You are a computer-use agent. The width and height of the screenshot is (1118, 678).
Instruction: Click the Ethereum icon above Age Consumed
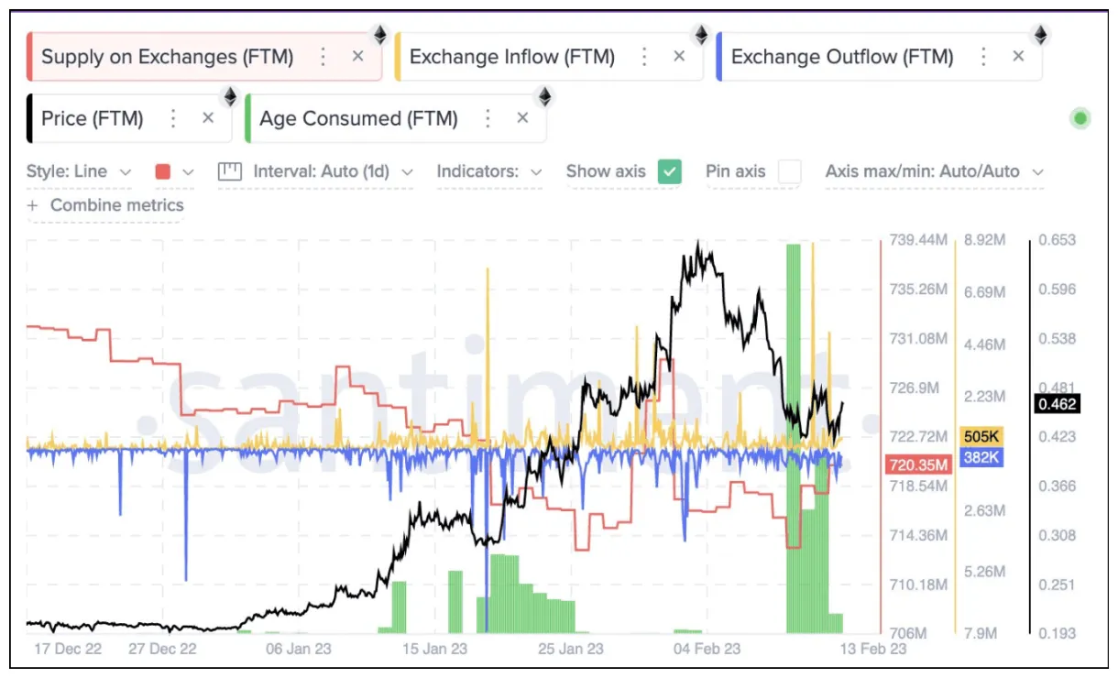click(545, 95)
